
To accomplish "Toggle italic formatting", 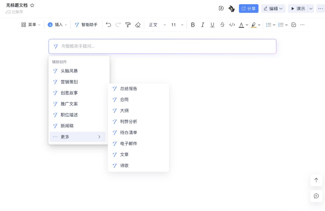I will pyautogui.click(x=203, y=25).
